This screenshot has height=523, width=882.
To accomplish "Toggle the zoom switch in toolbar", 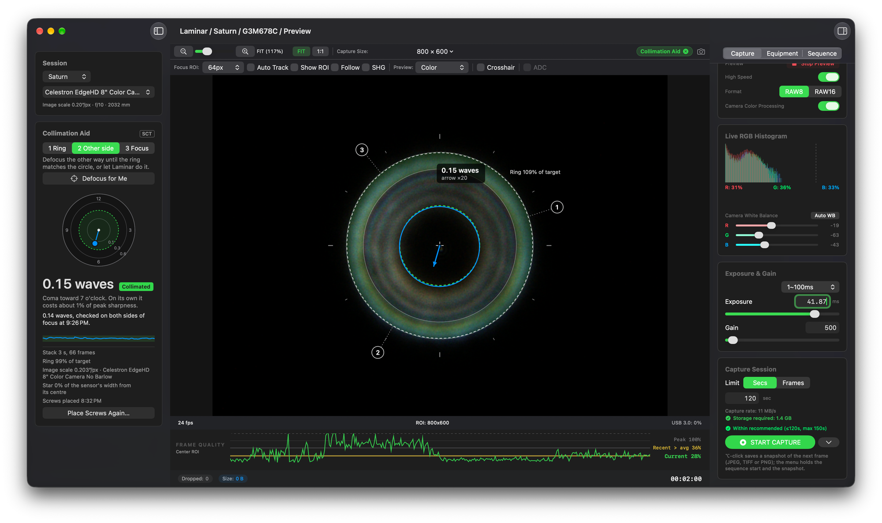I will coord(204,52).
